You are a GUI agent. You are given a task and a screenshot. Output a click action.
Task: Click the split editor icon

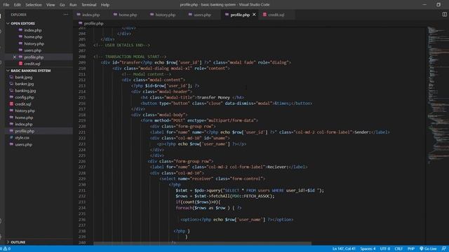click(x=444, y=14)
